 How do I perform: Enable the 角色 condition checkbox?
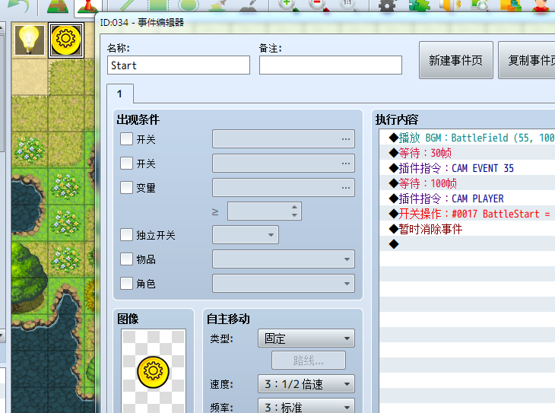126,283
